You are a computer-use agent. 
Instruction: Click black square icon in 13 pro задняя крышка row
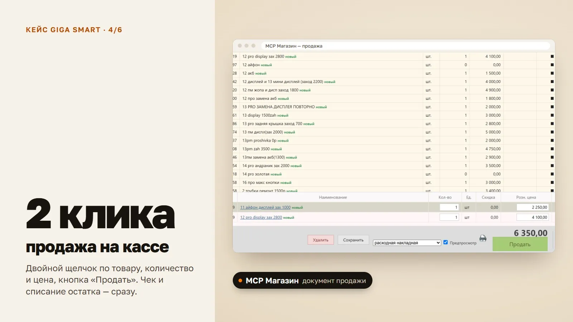pos(552,124)
